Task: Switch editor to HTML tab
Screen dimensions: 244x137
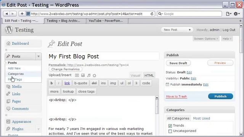Action: [x=149, y=75]
